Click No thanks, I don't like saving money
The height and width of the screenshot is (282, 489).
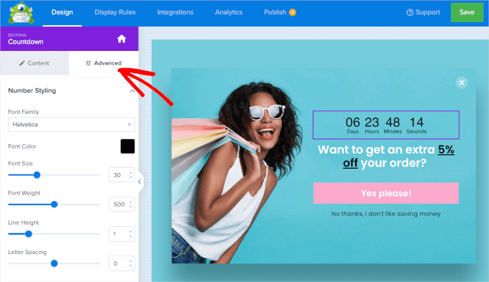tap(385, 214)
